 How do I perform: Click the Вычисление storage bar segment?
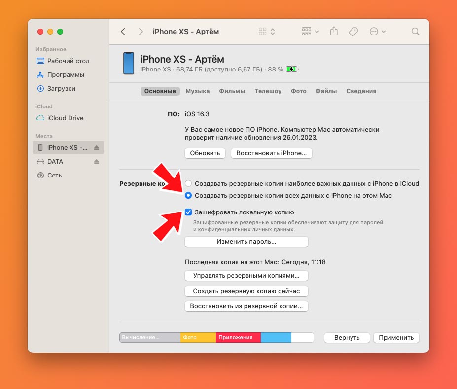click(150, 337)
